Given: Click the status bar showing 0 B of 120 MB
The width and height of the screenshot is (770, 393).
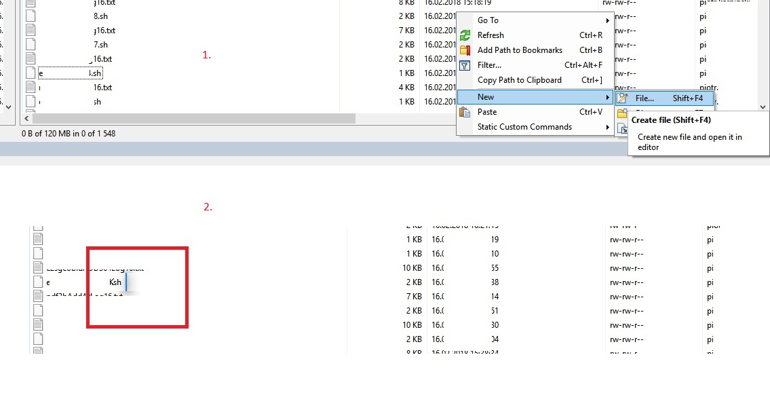Looking at the screenshot, I should pyautogui.click(x=69, y=134).
